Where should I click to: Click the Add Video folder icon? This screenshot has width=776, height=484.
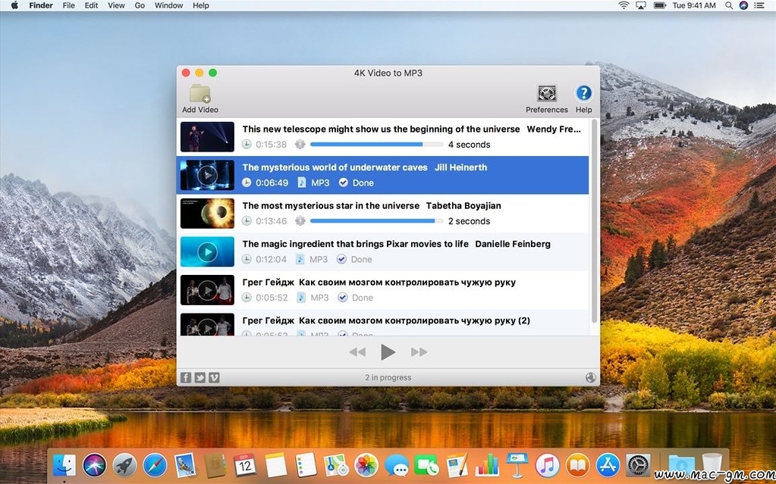tap(200, 93)
